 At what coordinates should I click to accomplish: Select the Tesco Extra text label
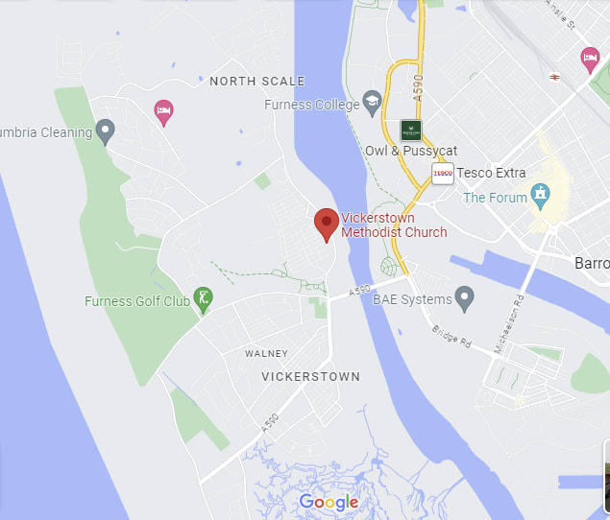[x=491, y=173]
